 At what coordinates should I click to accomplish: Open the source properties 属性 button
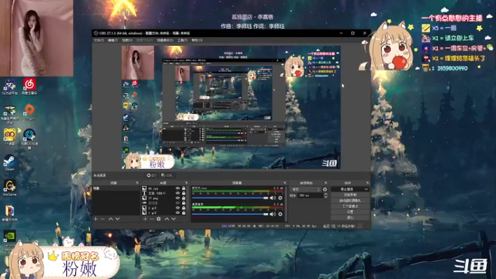click(152, 175)
